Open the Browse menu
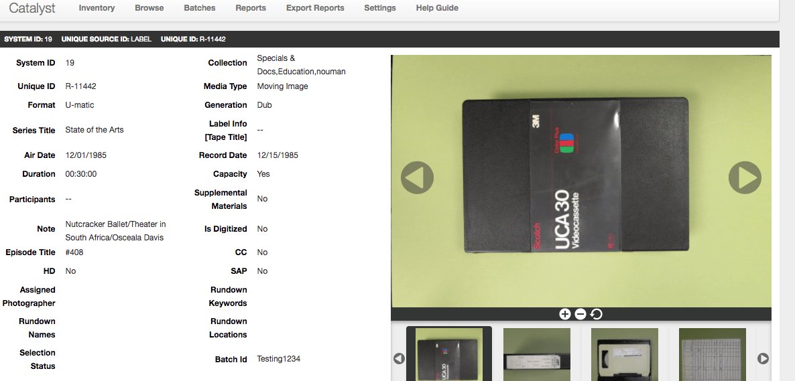The width and height of the screenshot is (795, 381). 149,8
